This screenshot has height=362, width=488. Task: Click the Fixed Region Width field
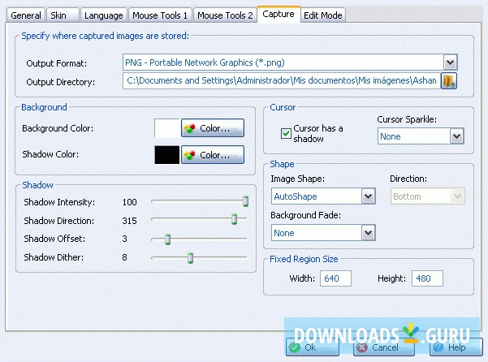(x=336, y=278)
